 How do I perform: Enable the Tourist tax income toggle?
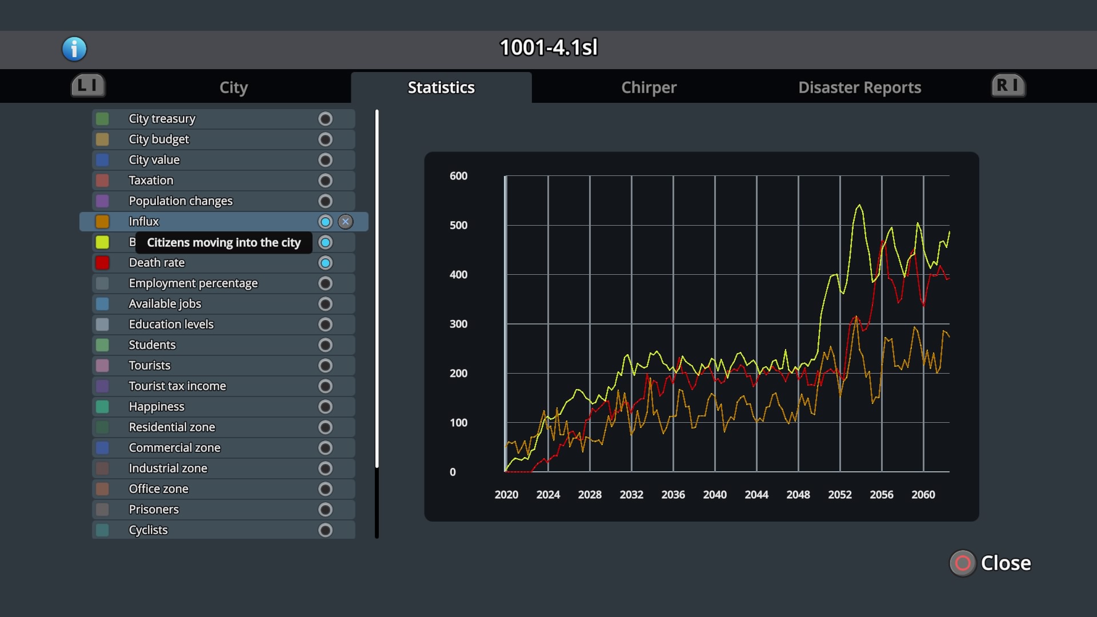[x=325, y=386]
